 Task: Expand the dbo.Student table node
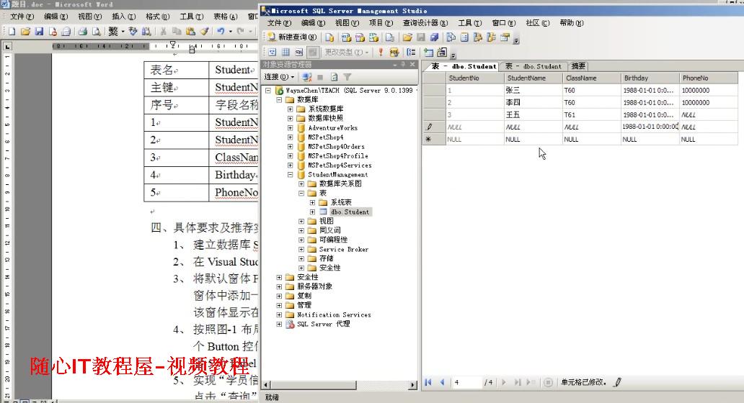click(x=312, y=212)
